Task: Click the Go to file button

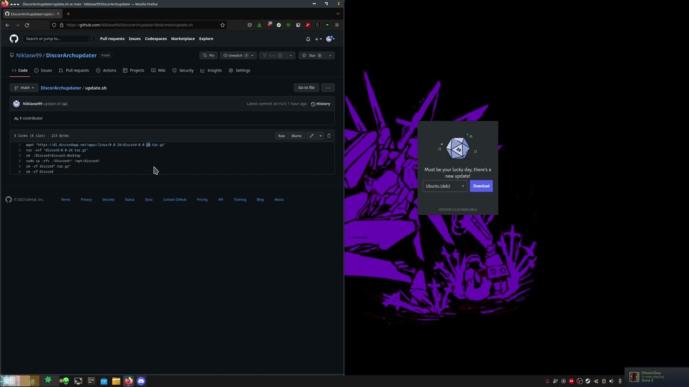Action: (x=306, y=88)
